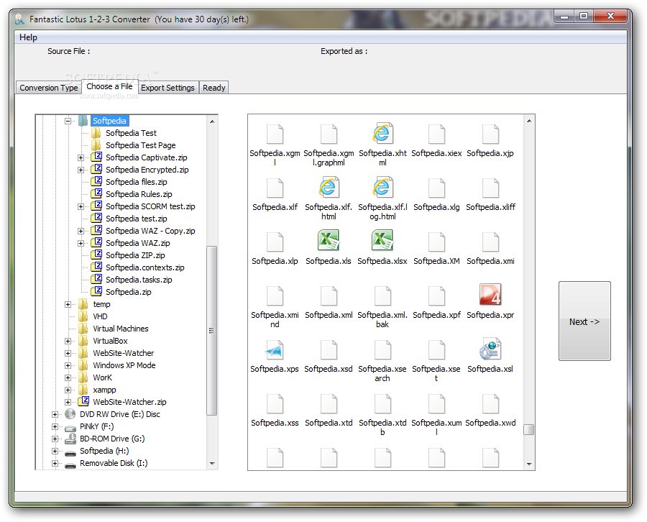Select the Softpedia.xss file icon
This screenshot has height=522, width=647.
point(275,403)
